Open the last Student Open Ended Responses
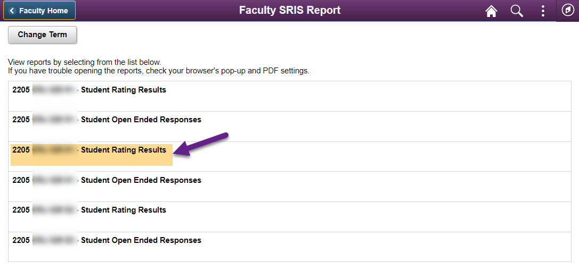Viewport: 579px width, 278px height. coord(141,240)
